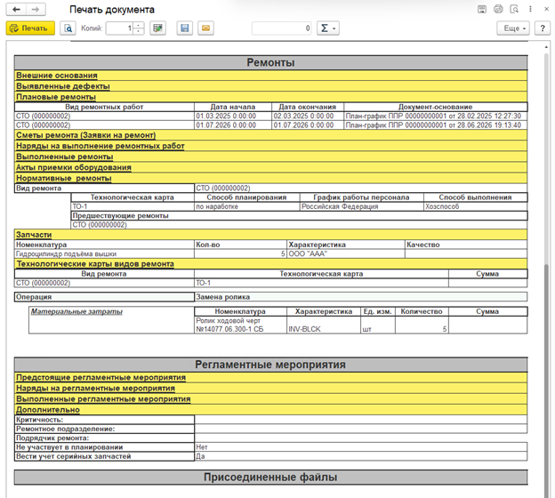The width and height of the screenshot is (555, 498).
Task: Select Ремонтное подразделение: label cell
Action: pos(104,429)
